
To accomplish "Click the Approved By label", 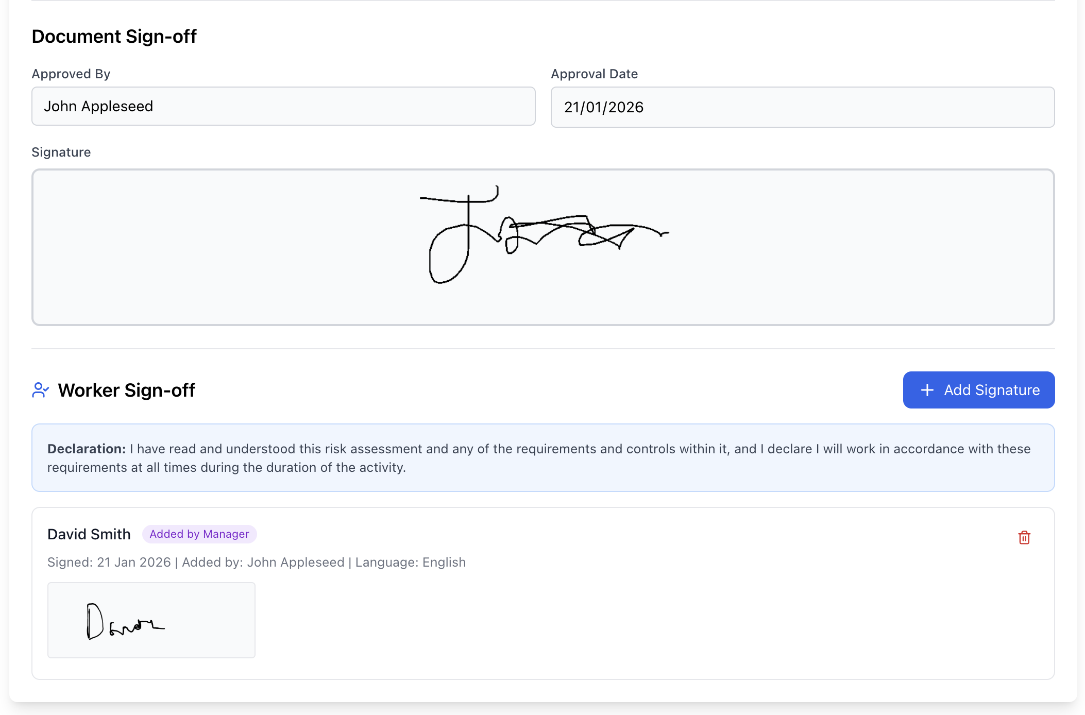I will 71,73.
